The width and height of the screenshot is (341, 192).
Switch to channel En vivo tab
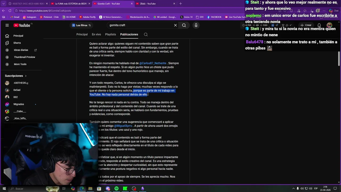pyautogui.click(x=96, y=34)
